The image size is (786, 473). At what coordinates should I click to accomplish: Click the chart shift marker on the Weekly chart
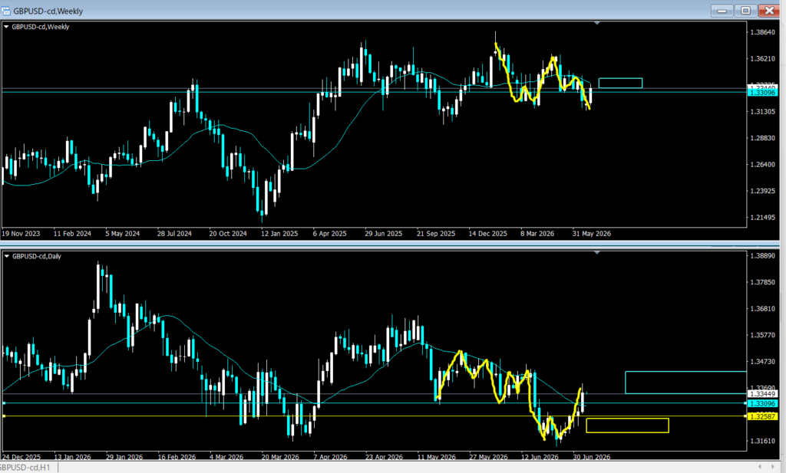(596, 23)
